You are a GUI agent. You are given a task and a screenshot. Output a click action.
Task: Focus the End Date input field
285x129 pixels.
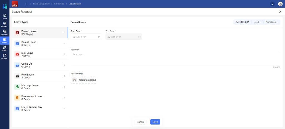coord(124,37)
